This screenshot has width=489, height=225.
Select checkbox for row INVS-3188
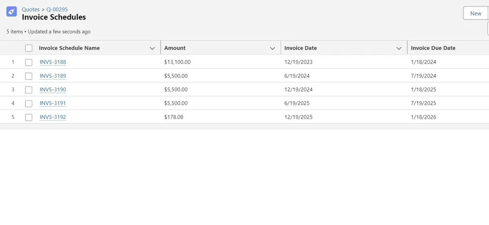[29, 62]
